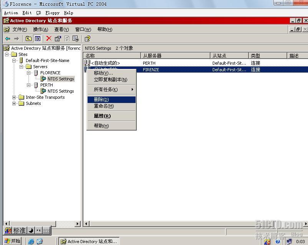Open the 帮助(H) menu in menu bar
308x245 pixels.
tap(105, 29)
